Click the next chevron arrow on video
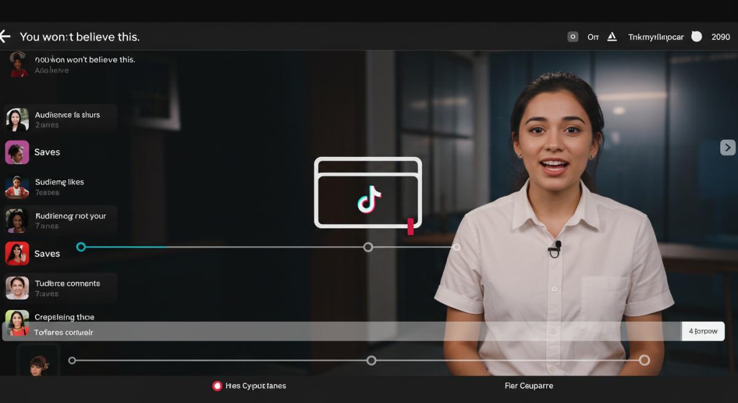 point(728,148)
